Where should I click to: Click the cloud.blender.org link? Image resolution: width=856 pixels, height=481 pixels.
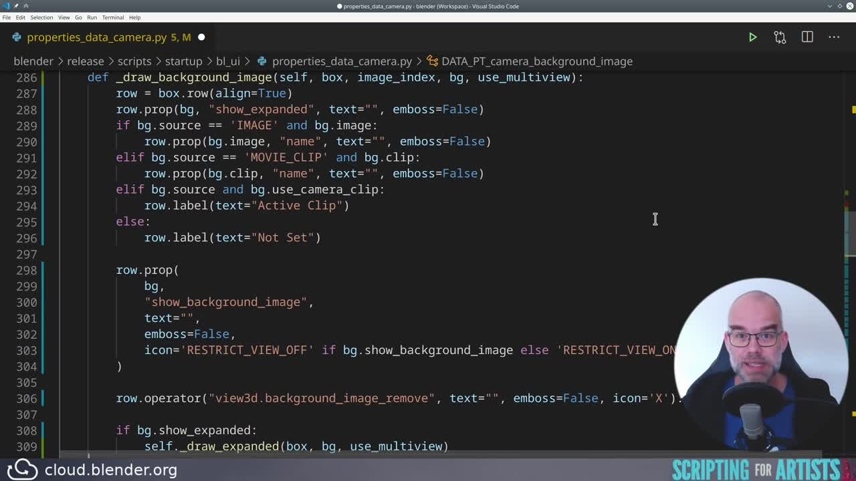click(111, 470)
